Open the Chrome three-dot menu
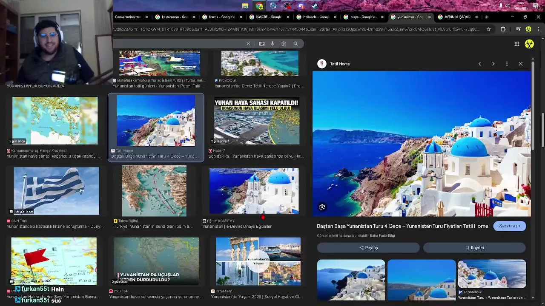 (x=539, y=29)
